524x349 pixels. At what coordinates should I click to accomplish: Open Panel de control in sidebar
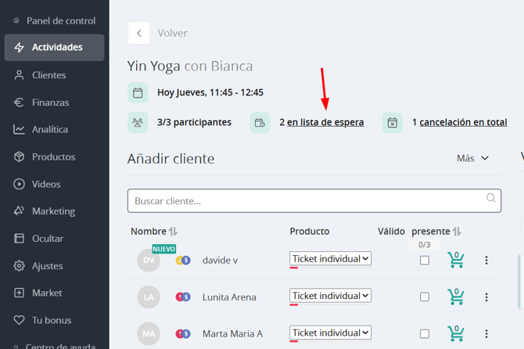click(x=55, y=20)
